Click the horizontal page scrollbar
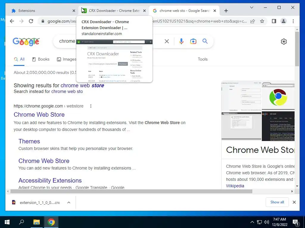This screenshot has height=228, width=305. point(131,191)
